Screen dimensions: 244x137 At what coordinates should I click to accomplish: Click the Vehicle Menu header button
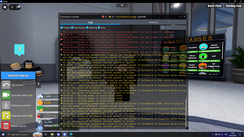coord(18,75)
